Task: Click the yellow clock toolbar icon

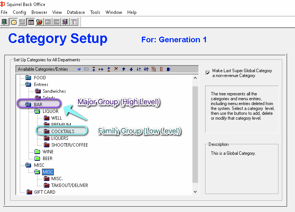Action: 13,22
